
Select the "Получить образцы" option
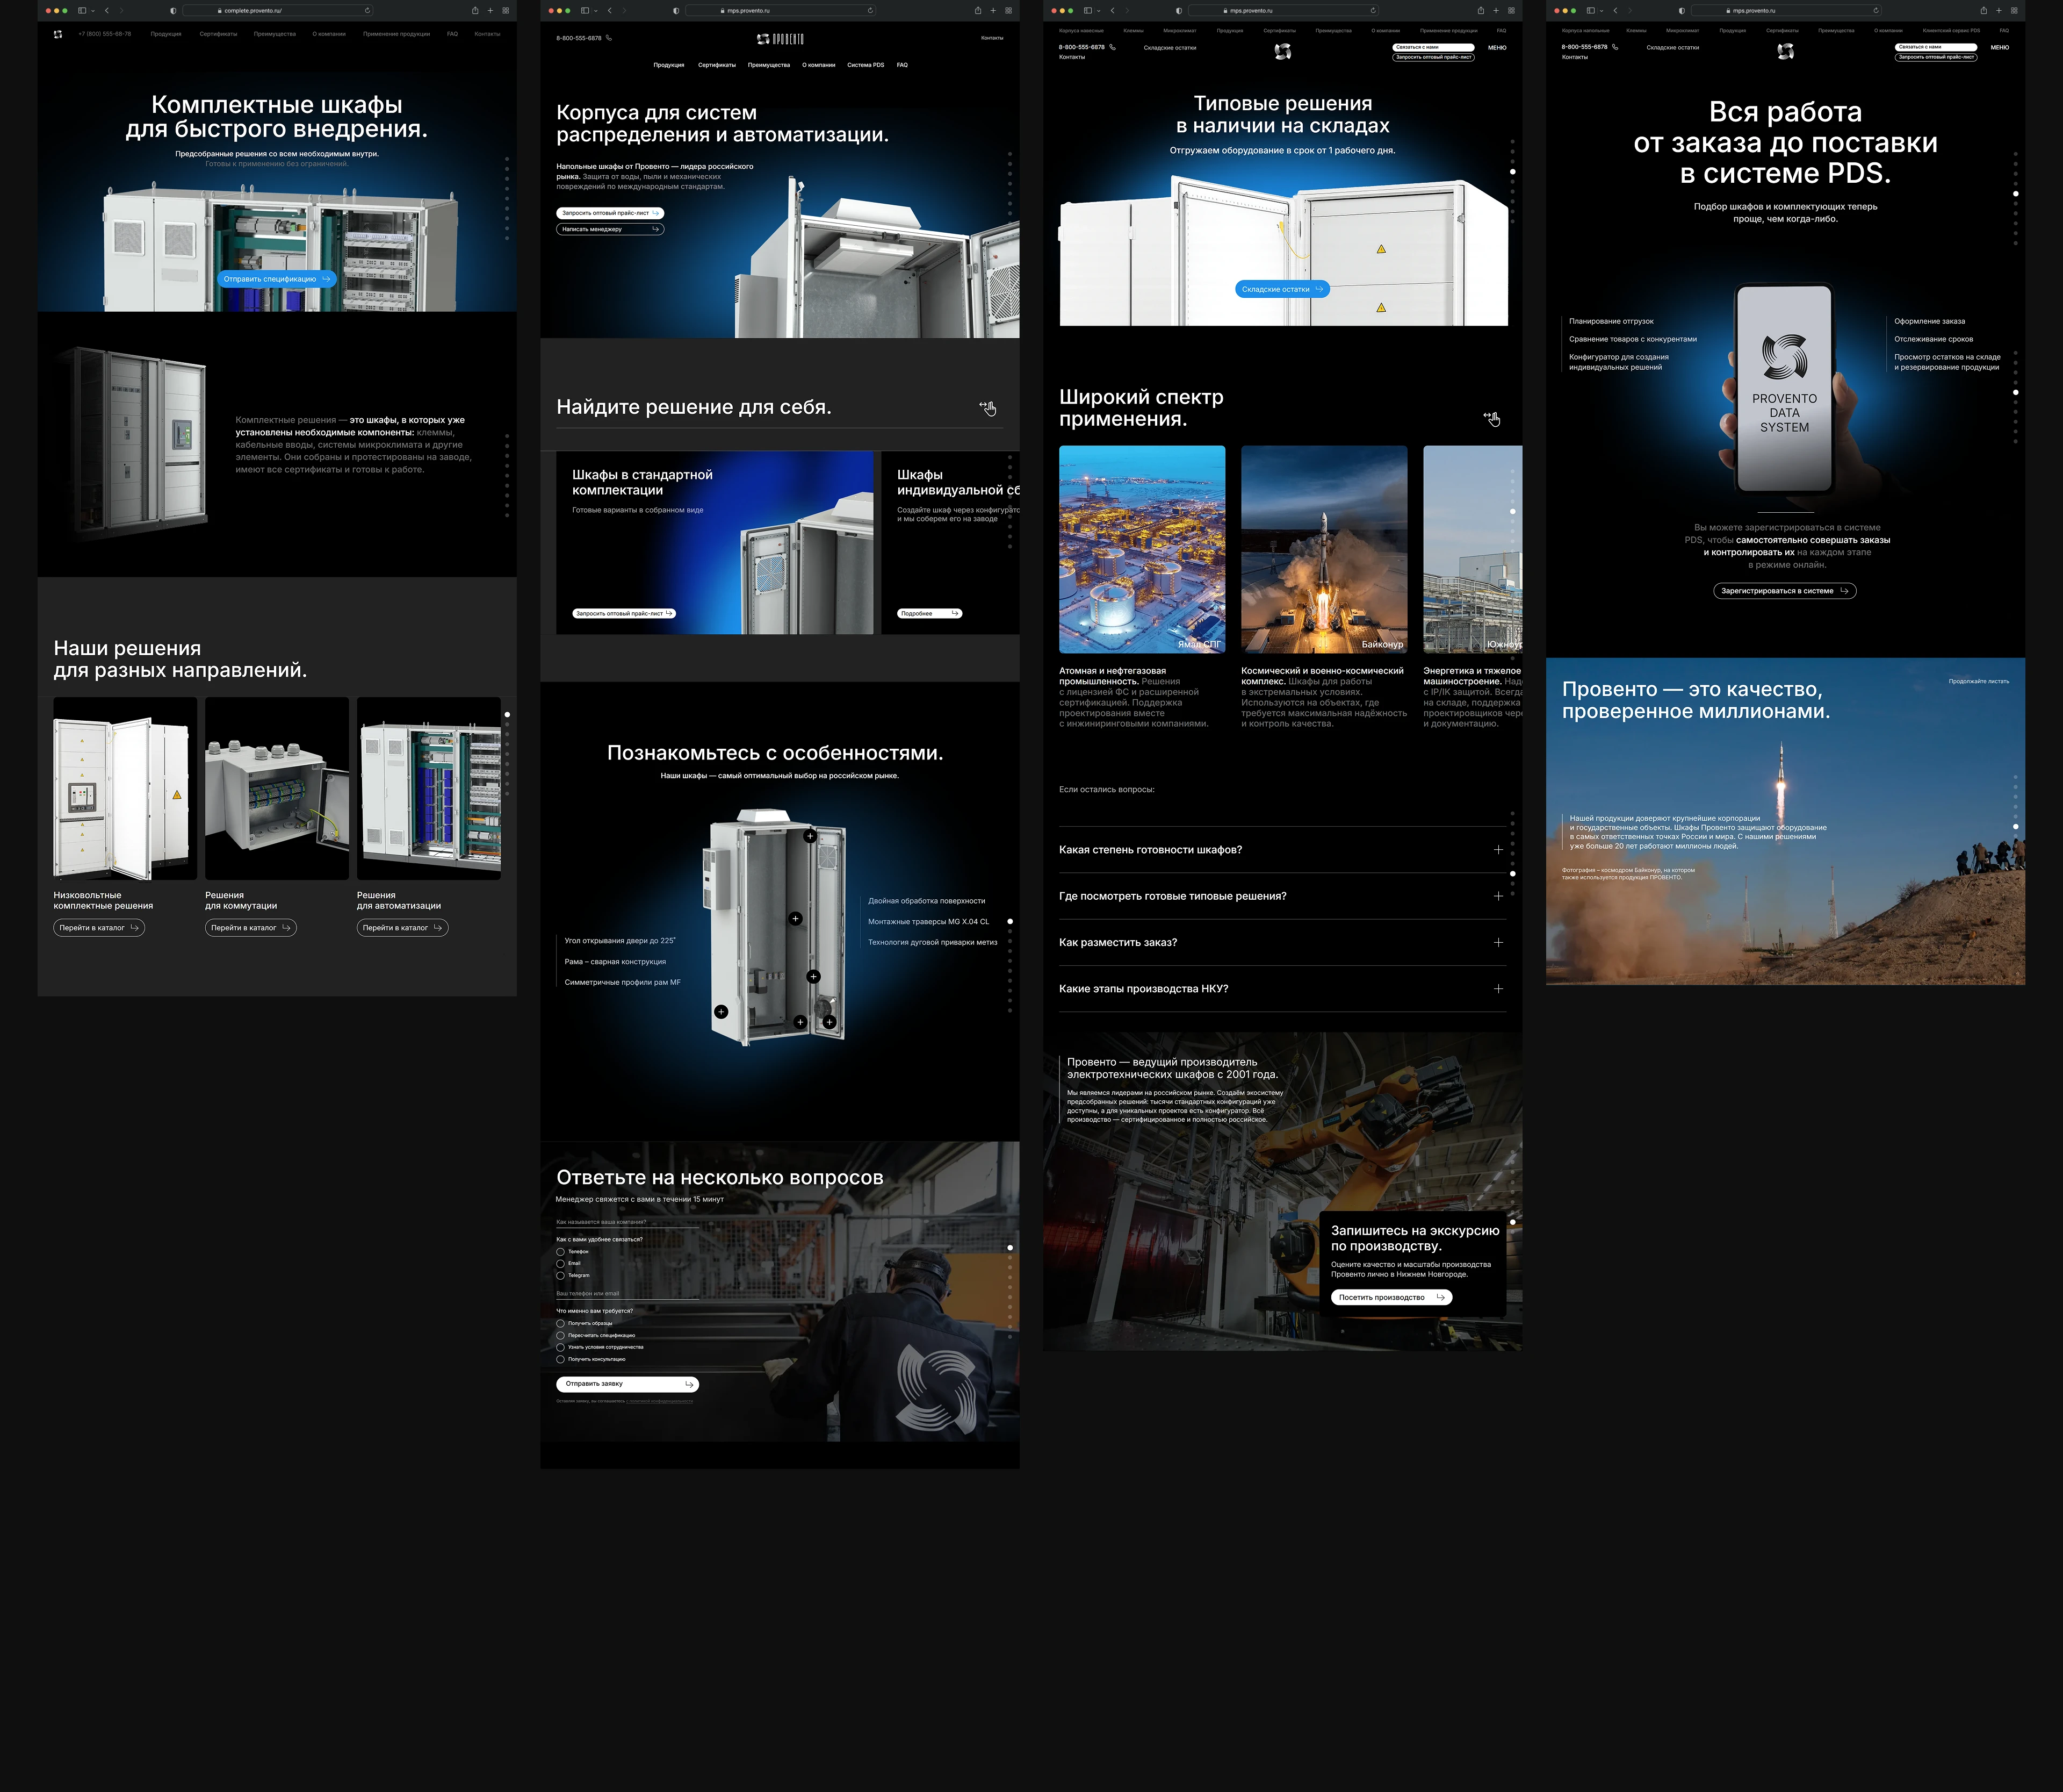tap(561, 1324)
